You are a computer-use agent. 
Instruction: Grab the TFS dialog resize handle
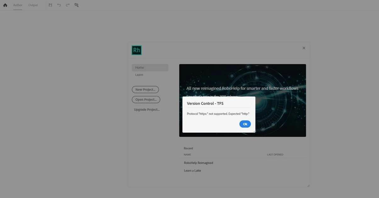click(x=254, y=131)
